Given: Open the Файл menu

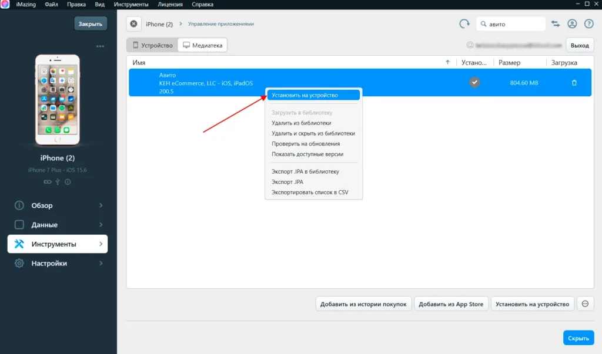Looking at the screenshot, I should [x=51, y=4].
